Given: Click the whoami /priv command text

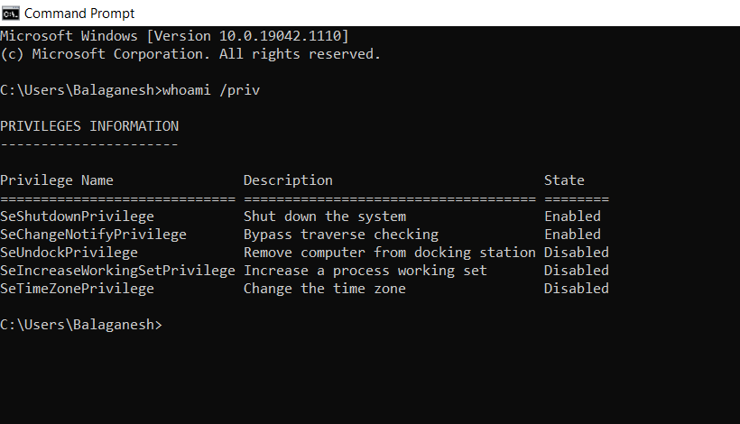Looking at the screenshot, I should [x=211, y=90].
